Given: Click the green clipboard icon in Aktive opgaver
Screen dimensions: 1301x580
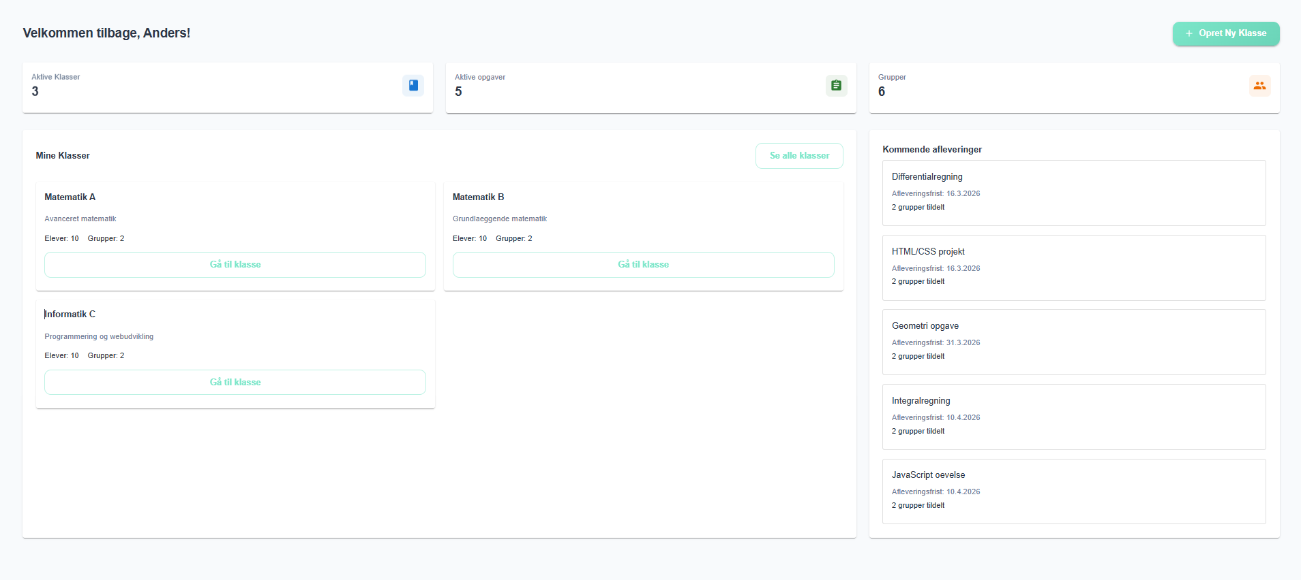Looking at the screenshot, I should 836,86.
